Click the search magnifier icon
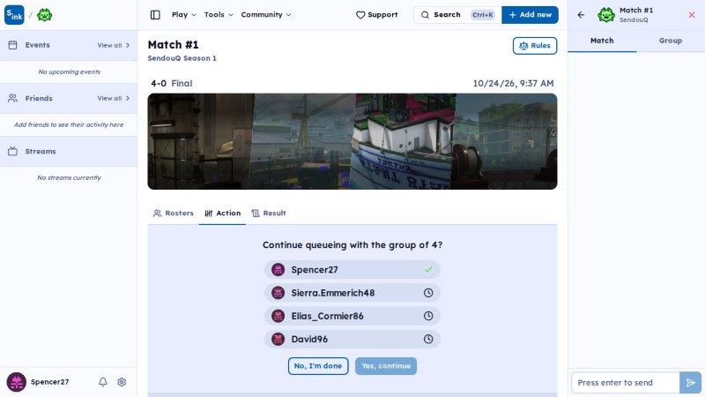The height and width of the screenshot is (397, 705). click(x=425, y=15)
